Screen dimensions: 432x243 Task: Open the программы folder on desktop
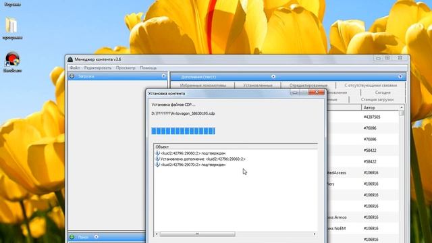tap(12, 28)
